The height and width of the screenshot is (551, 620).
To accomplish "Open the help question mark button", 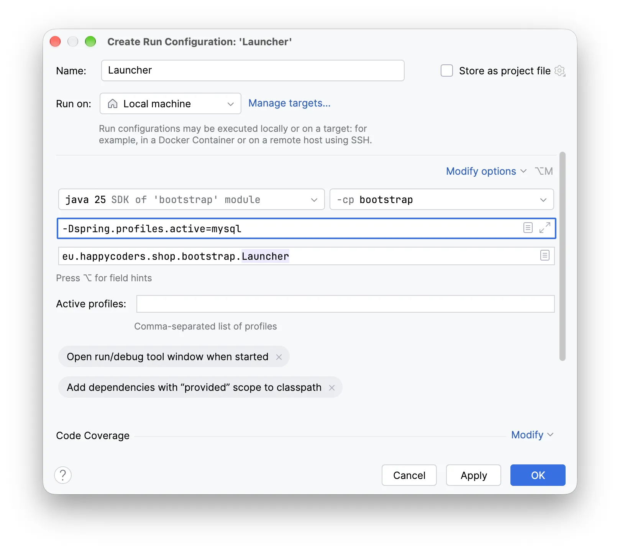I will [63, 475].
